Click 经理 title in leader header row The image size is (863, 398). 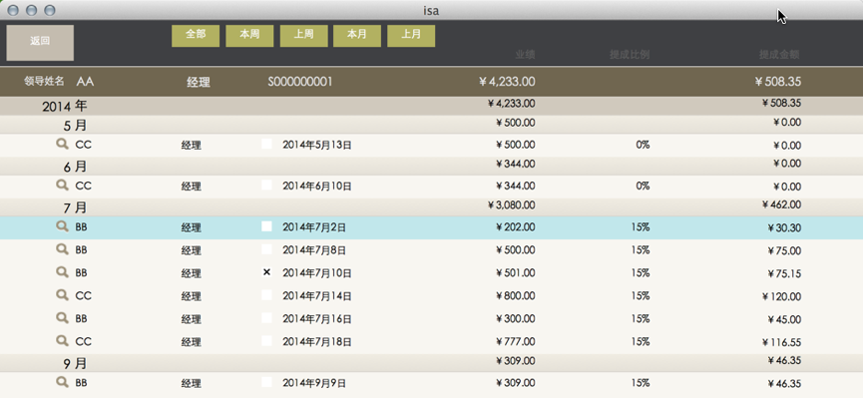click(x=199, y=83)
